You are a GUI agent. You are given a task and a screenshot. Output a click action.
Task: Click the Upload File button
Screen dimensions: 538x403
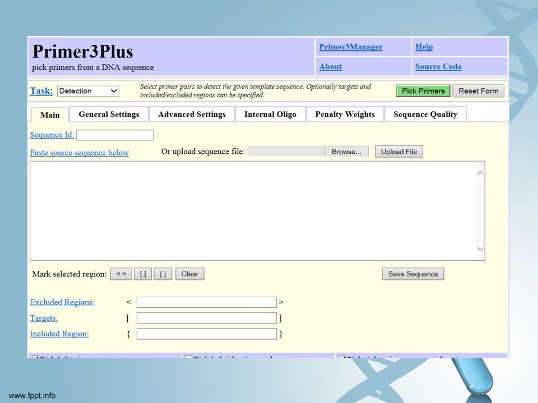coord(398,152)
